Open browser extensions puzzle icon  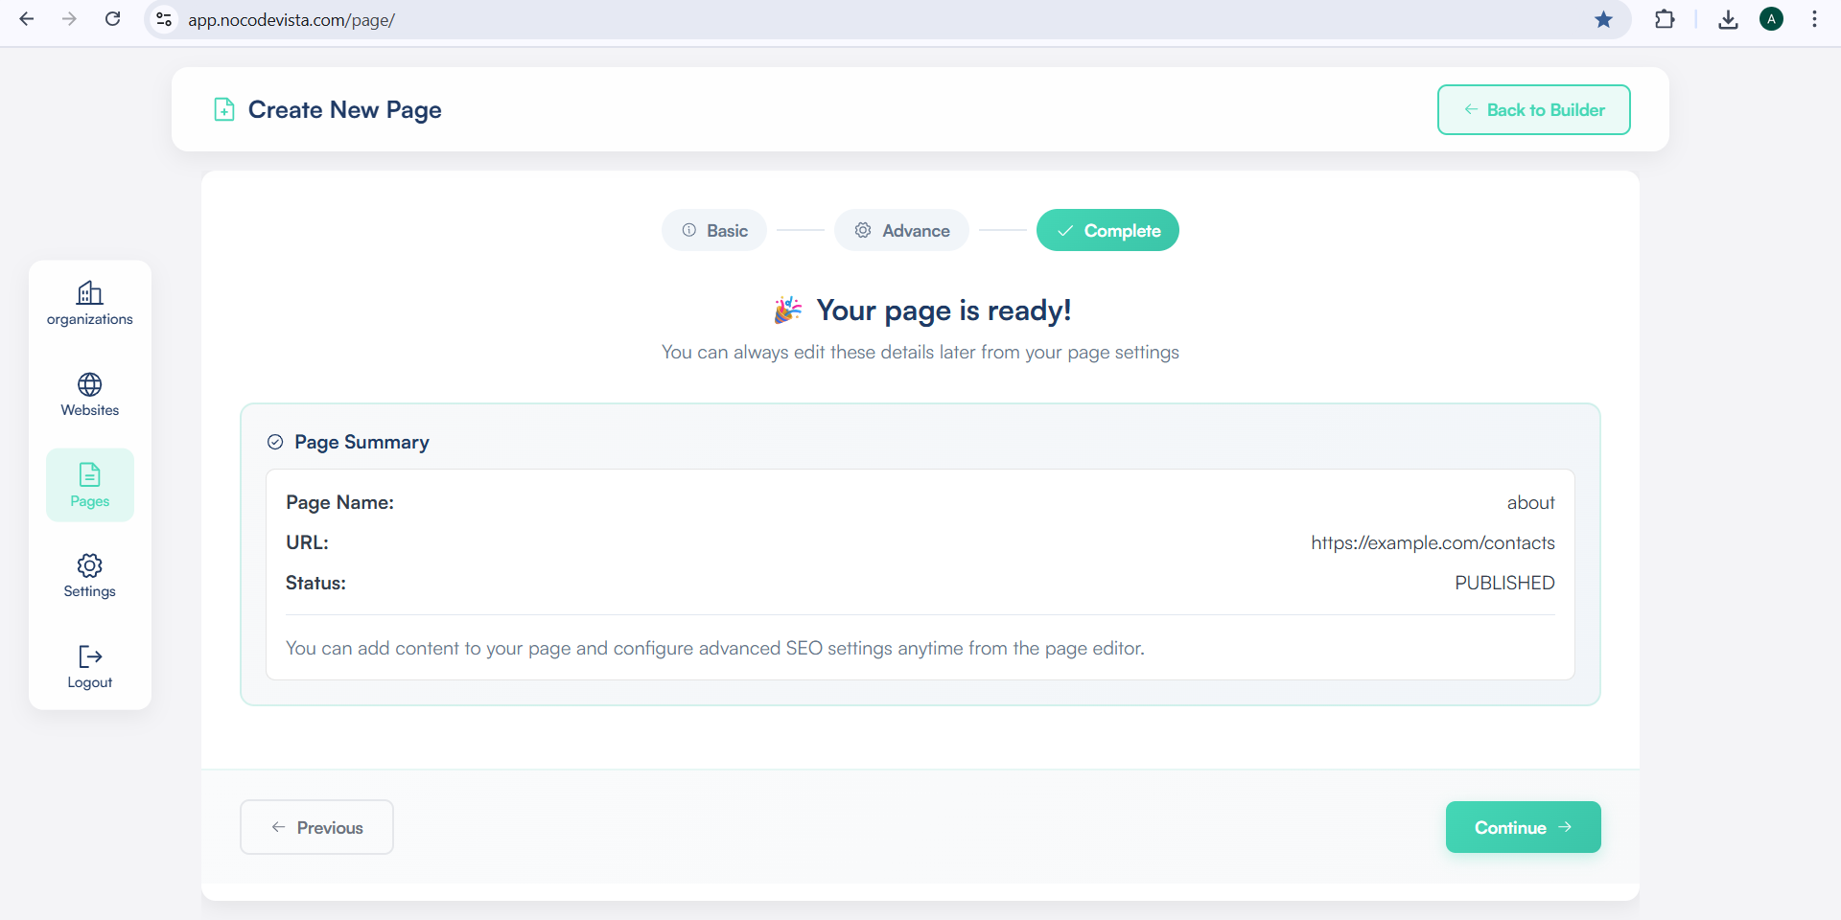[1665, 19]
